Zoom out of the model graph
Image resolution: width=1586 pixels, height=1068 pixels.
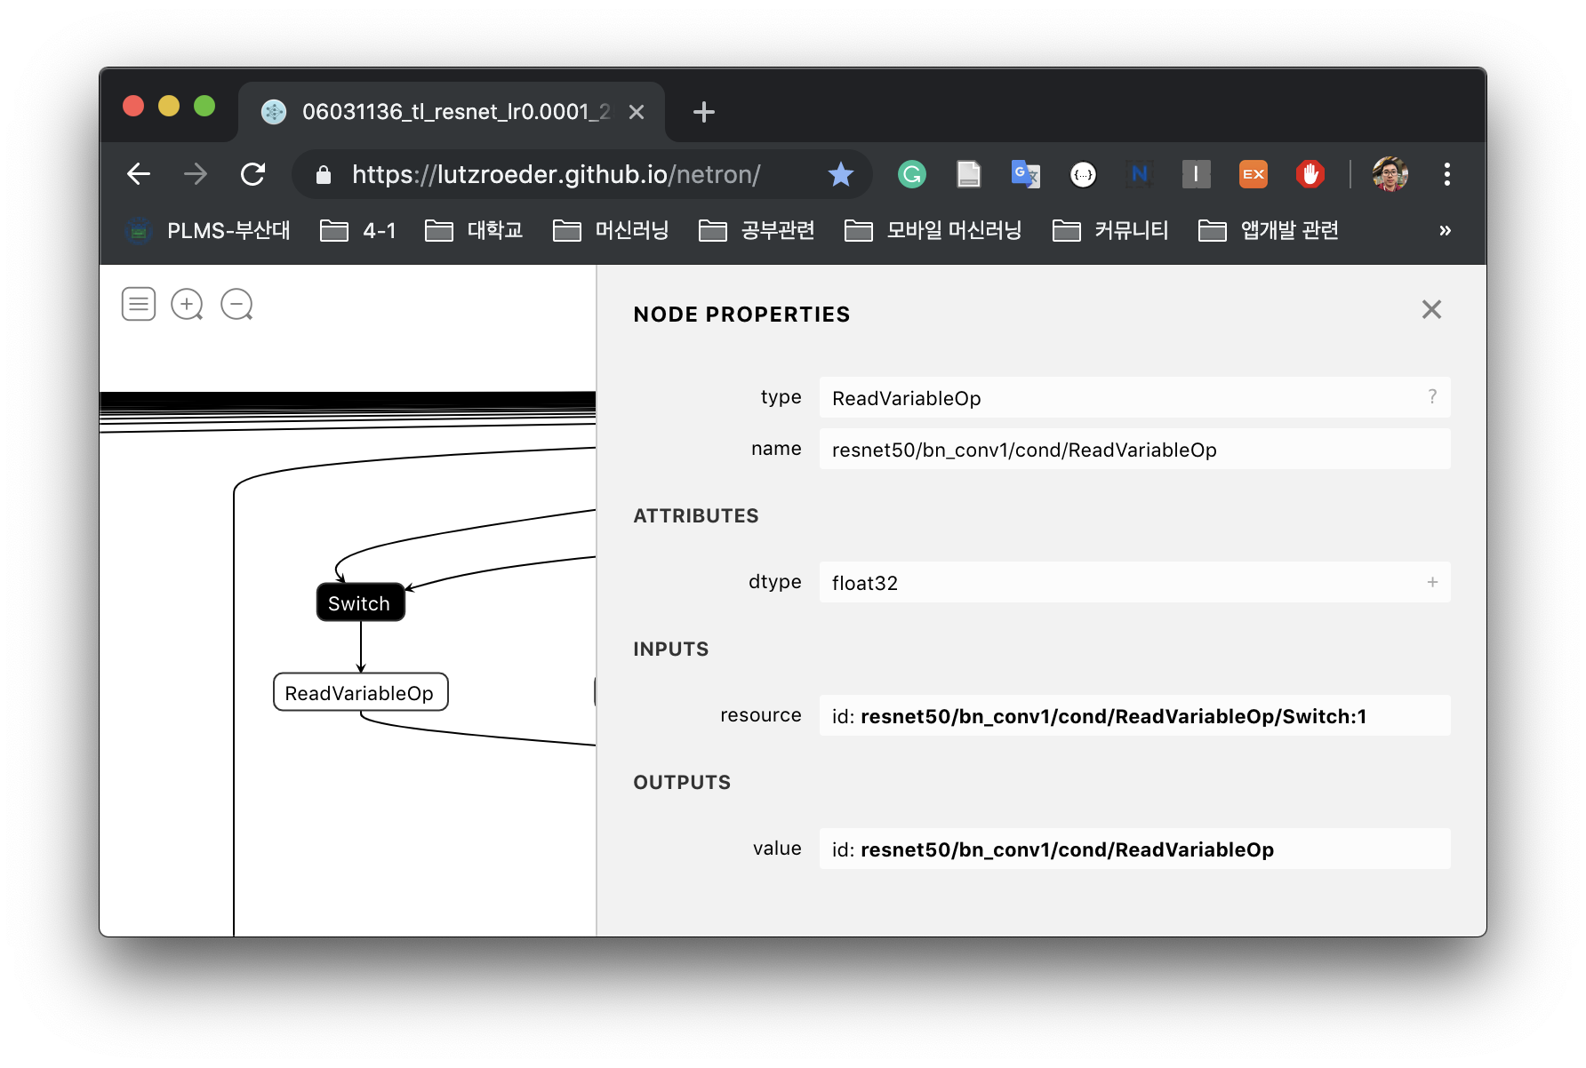(x=236, y=304)
